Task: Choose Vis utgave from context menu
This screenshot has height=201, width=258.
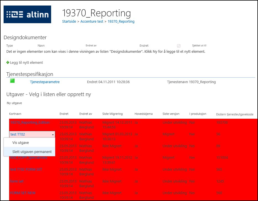Action: (20, 143)
